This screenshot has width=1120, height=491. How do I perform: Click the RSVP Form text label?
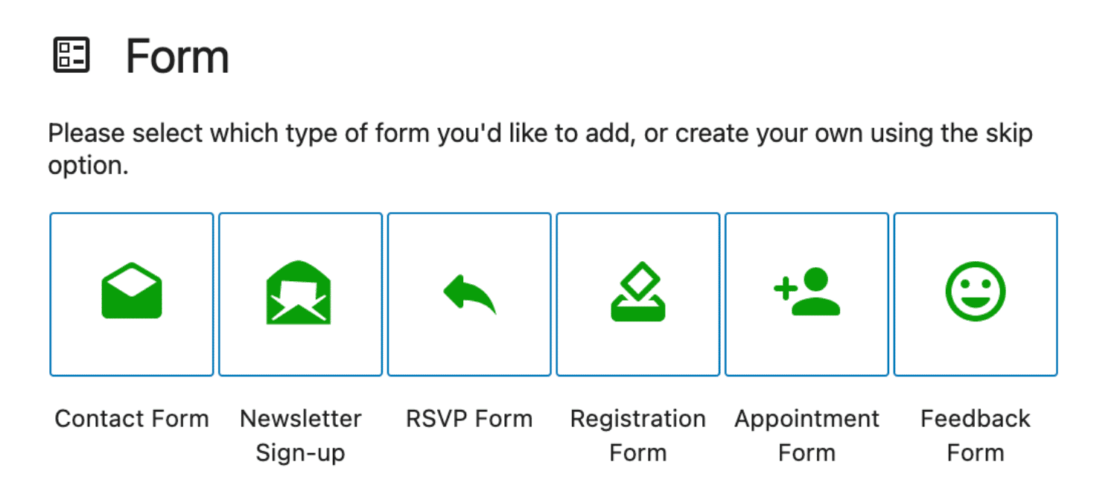pos(468,419)
